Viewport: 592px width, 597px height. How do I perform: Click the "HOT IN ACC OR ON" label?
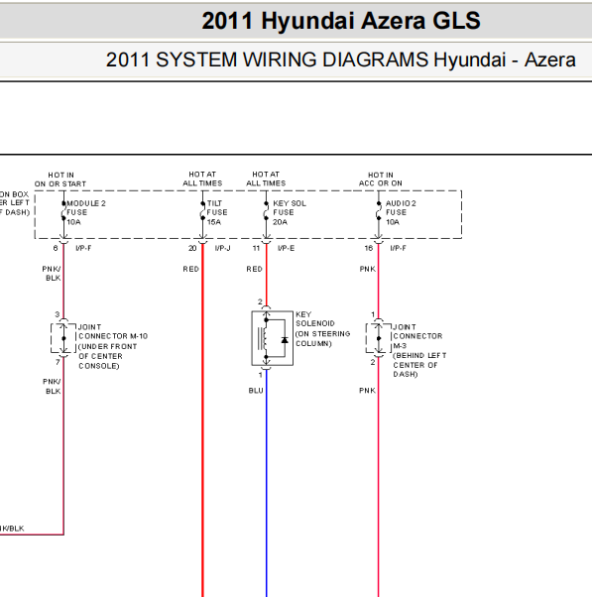coord(381,179)
